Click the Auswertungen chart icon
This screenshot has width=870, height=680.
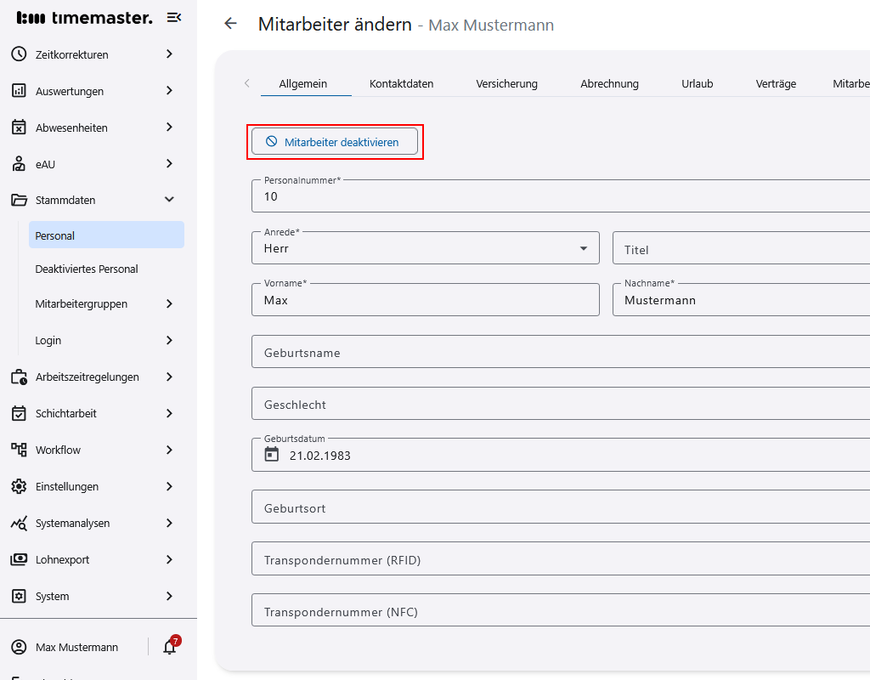click(19, 91)
